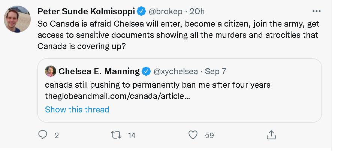Screen dimensions: 344x151
Task: Open the tweet's more options menu
Action: (x=316, y=11)
